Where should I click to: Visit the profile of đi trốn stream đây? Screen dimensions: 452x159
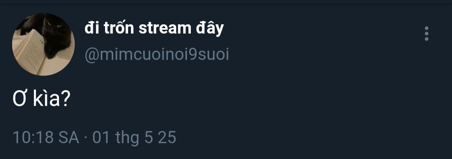coord(154,28)
